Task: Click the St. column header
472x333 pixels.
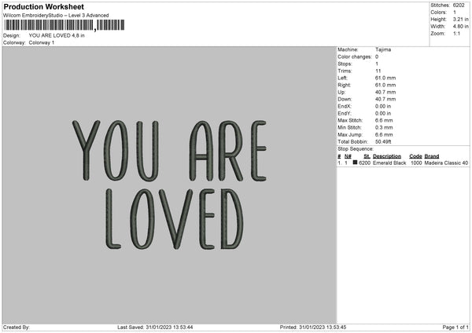Action: [x=367, y=156]
